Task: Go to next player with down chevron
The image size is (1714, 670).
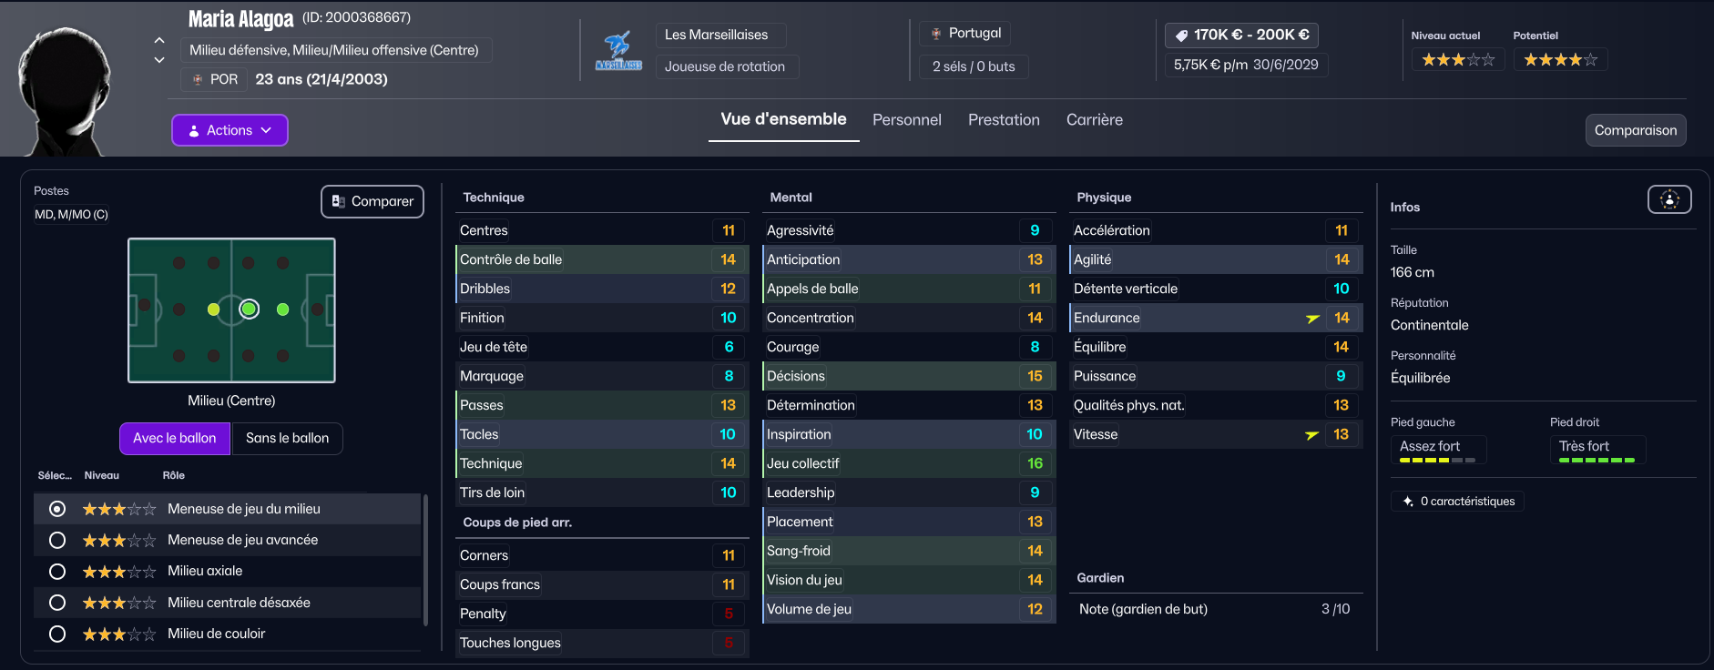Action: click(159, 60)
